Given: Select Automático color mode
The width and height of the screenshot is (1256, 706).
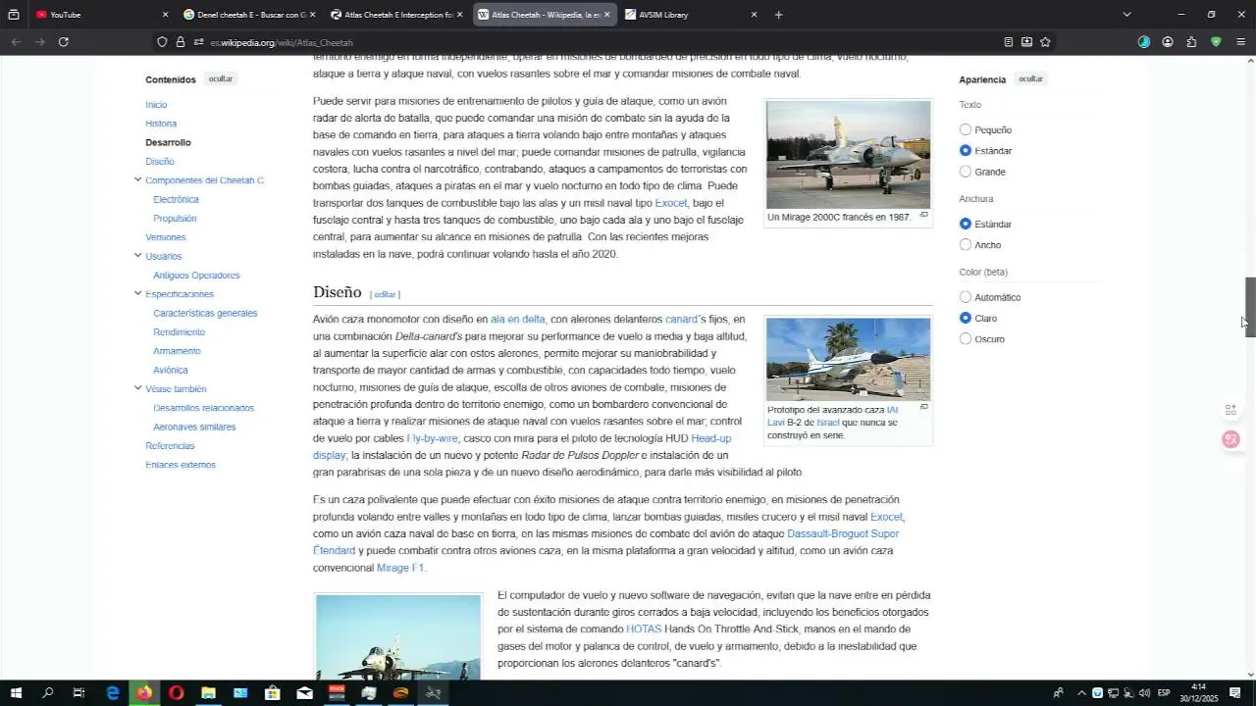Looking at the screenshot, I should click(966, 297).
